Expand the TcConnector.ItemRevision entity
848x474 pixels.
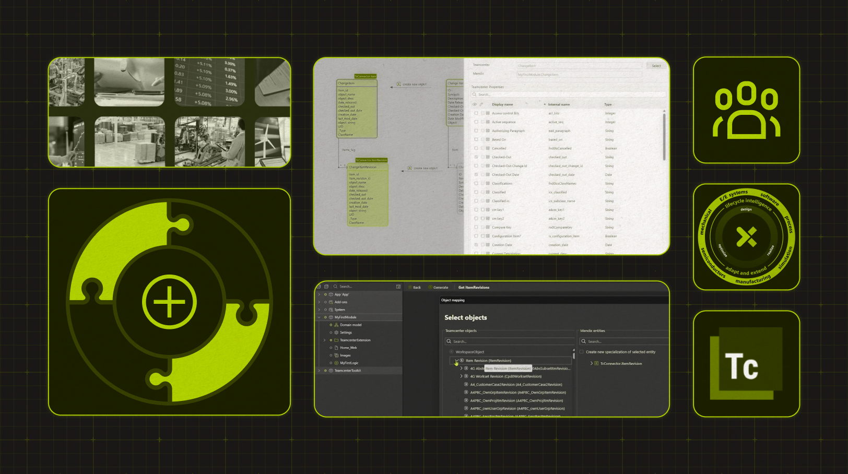pos(591,363)
